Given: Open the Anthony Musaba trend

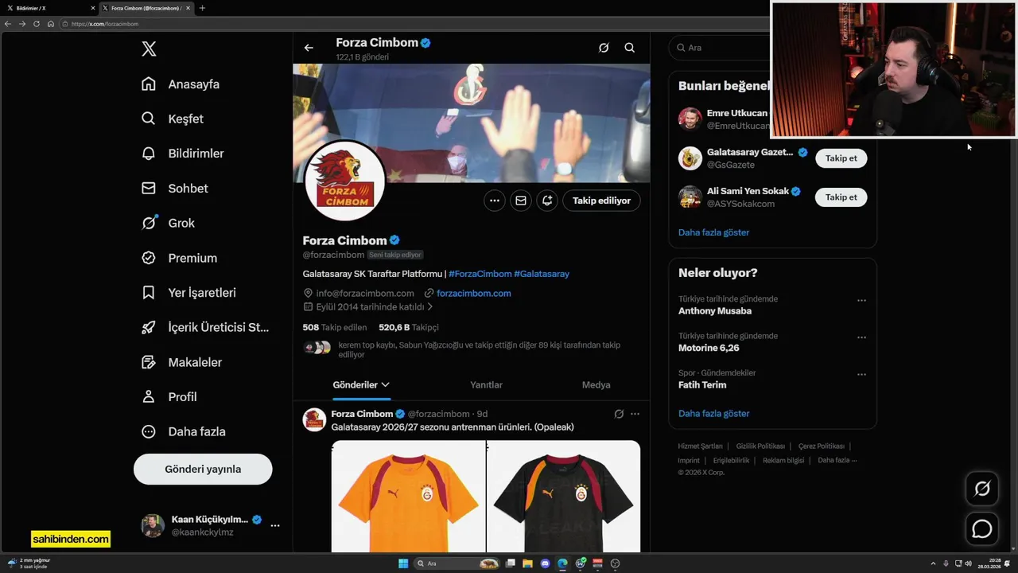Looking at the screenshot, I should tap(715, 311).
